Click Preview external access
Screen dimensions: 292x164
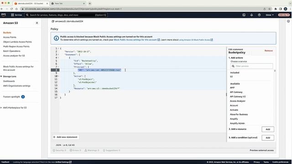(261, 150)
